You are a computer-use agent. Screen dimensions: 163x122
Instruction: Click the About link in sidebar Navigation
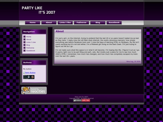pos(29,39)
